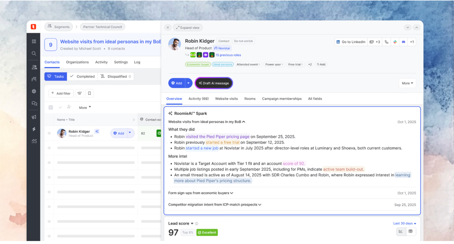The image size is (454, 244).
Task: Click the phone call icon
Action: tap(387, 42)
